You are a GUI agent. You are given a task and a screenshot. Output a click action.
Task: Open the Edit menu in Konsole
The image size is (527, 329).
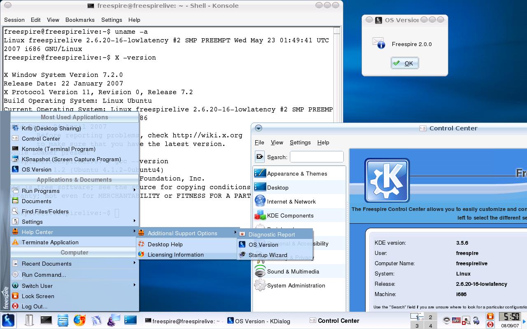click(x=36, y=20)
